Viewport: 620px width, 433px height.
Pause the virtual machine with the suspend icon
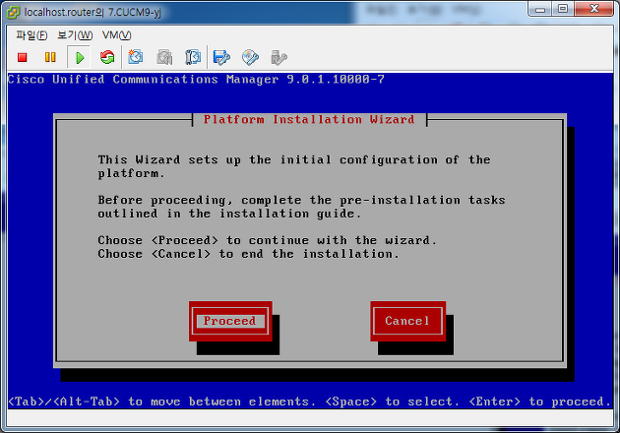(50, 58)
